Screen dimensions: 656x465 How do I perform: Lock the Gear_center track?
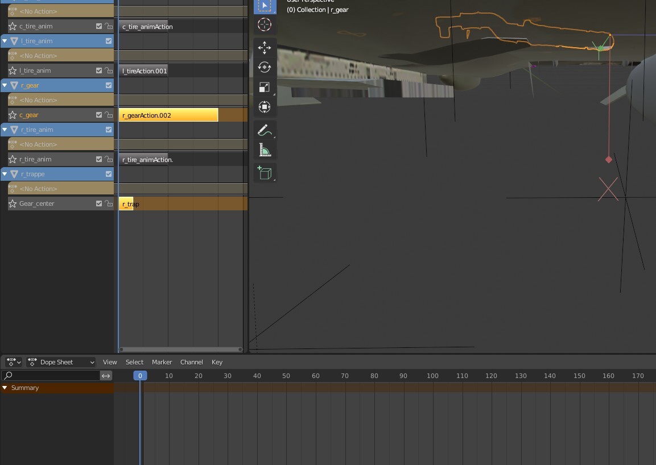coord(108,204)
